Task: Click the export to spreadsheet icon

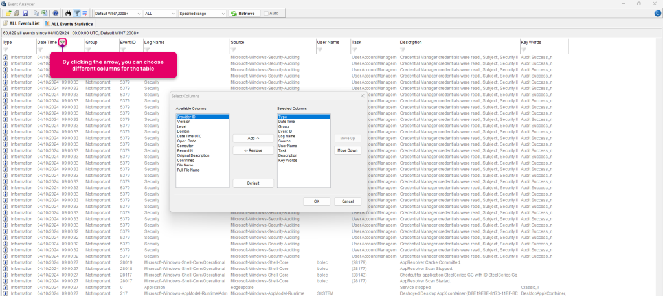Action: 45,14
